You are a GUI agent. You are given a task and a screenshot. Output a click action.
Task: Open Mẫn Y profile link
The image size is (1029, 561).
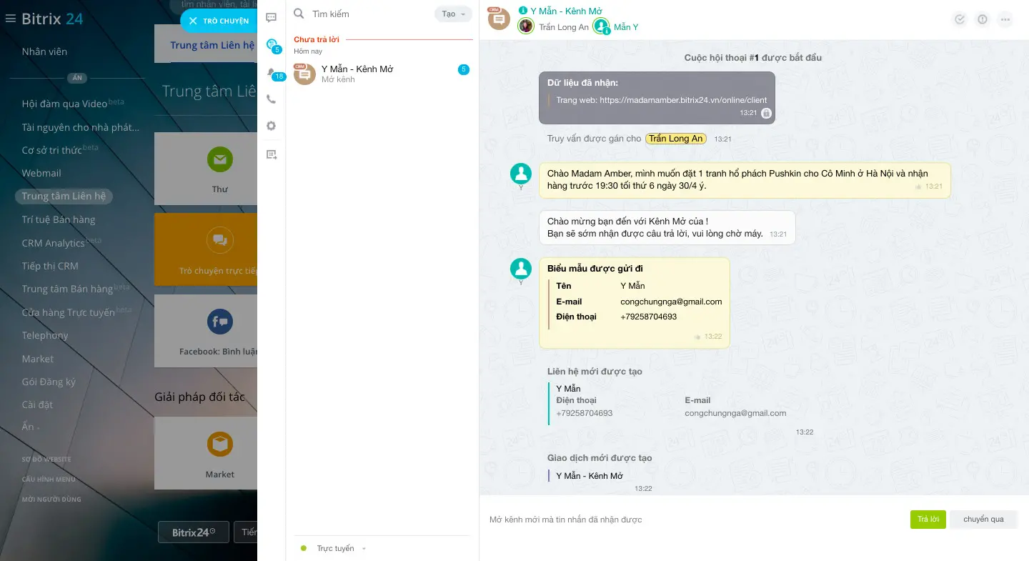click(626, 27)
